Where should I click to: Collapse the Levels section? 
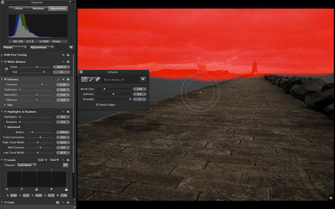click(x=2, y=160)
